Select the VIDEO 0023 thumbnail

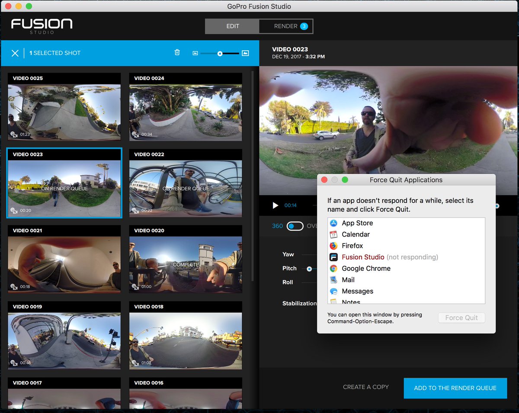pos(64,183)
